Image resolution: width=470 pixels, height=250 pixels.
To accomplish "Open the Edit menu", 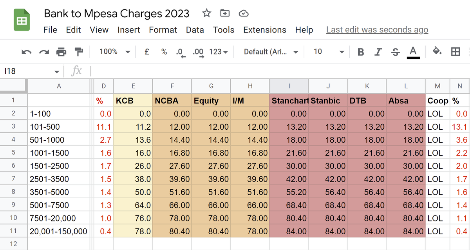I will tap(73, 30).
